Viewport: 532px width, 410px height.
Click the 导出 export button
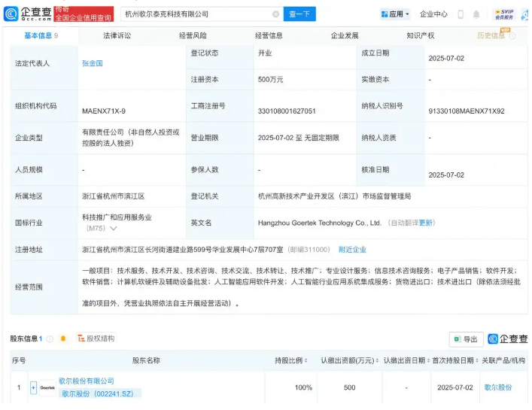tap(467, 339)
